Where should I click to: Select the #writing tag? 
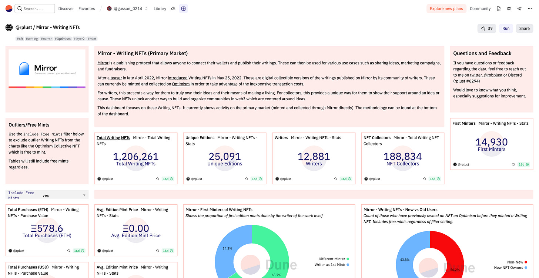32,39
